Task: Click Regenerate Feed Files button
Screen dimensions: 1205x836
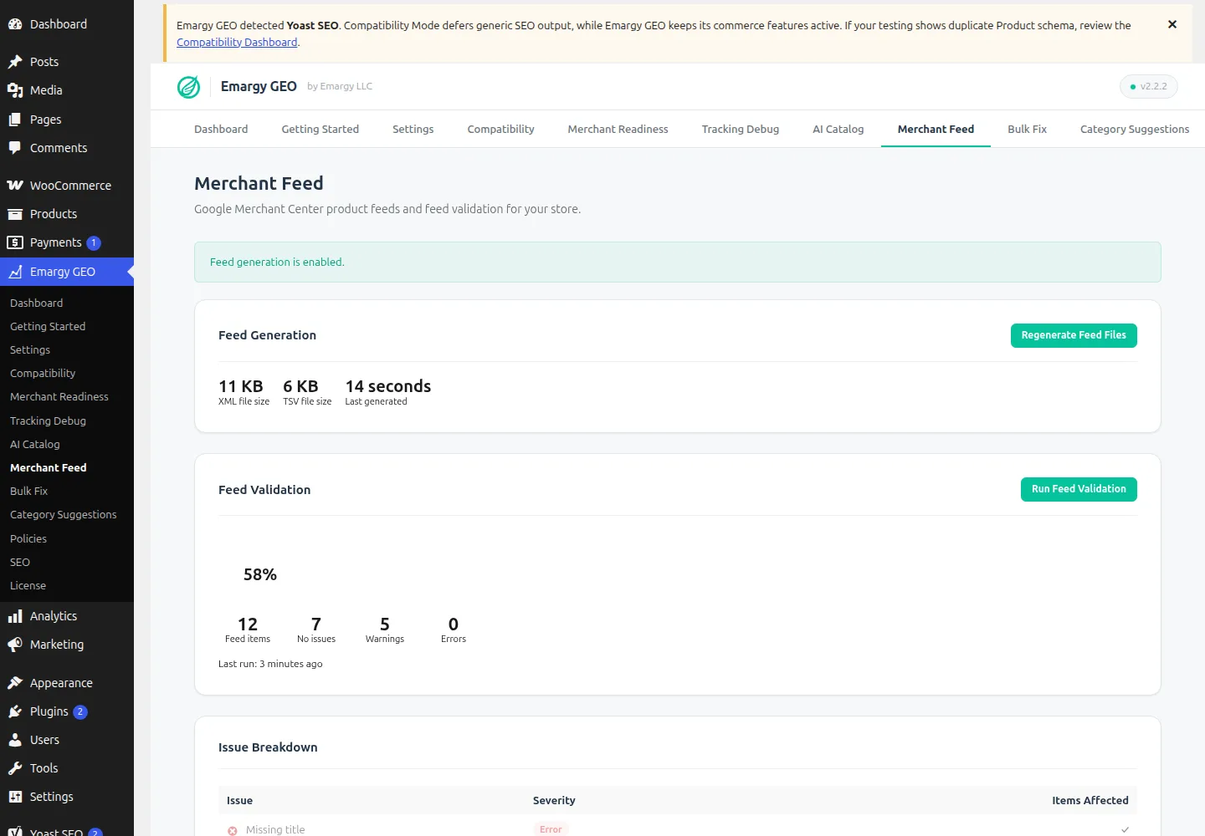Action: (x=1074, y=335)
